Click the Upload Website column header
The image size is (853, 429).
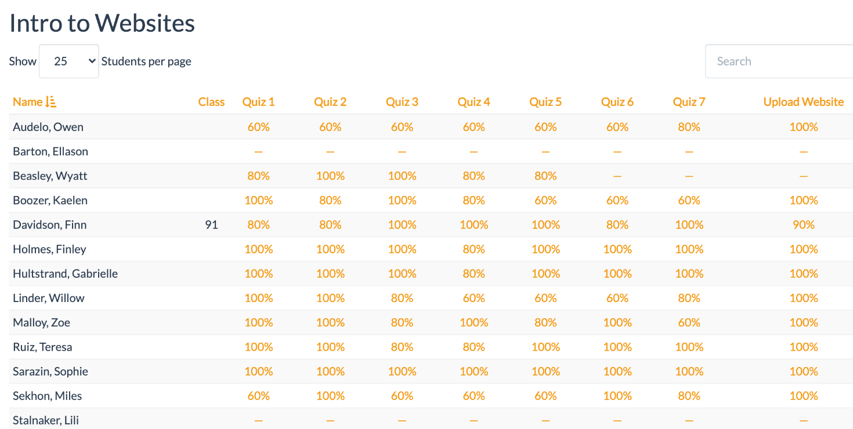tap(804, 102)
